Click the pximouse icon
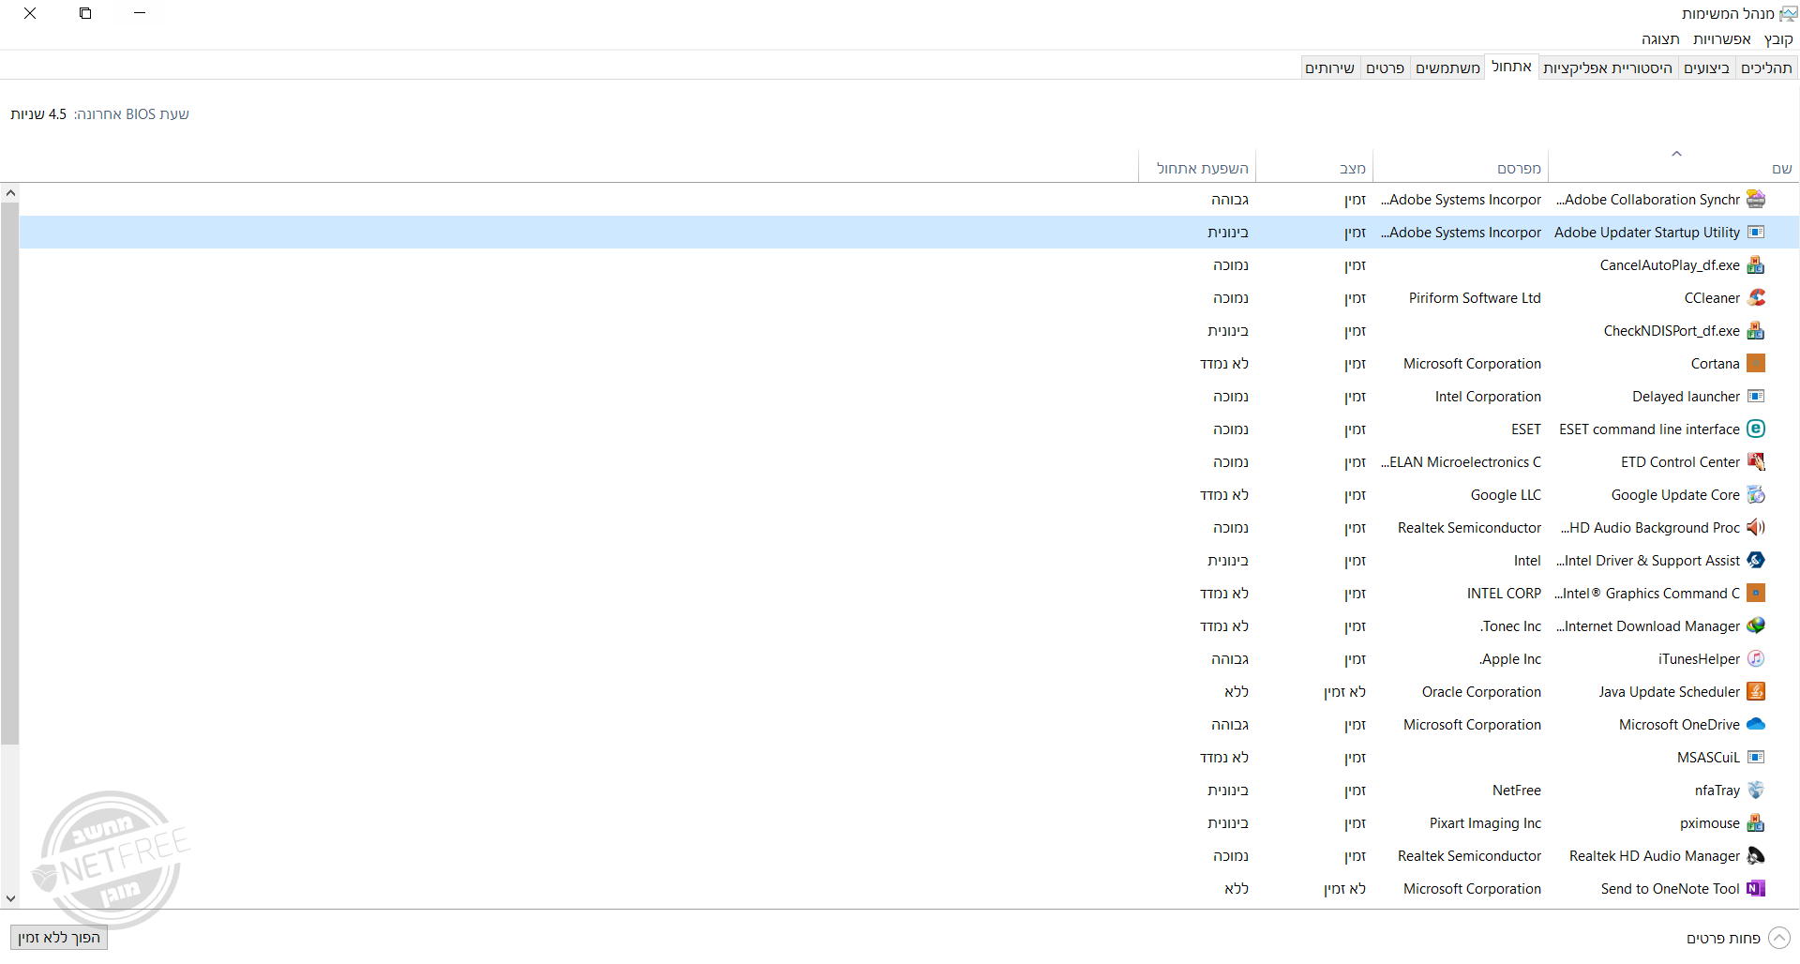This screenshot has height=964, width=1800. click(x=1756, y=823)
